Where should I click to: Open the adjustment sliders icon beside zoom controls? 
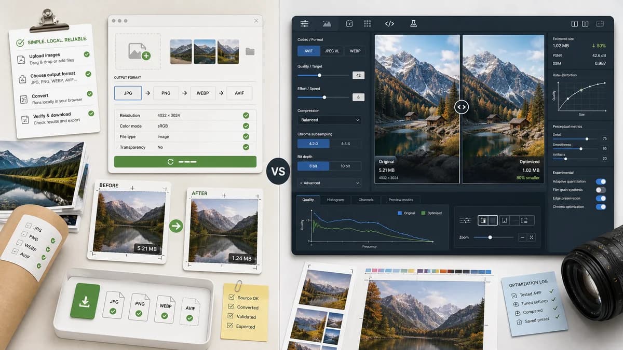click(465, 220)
